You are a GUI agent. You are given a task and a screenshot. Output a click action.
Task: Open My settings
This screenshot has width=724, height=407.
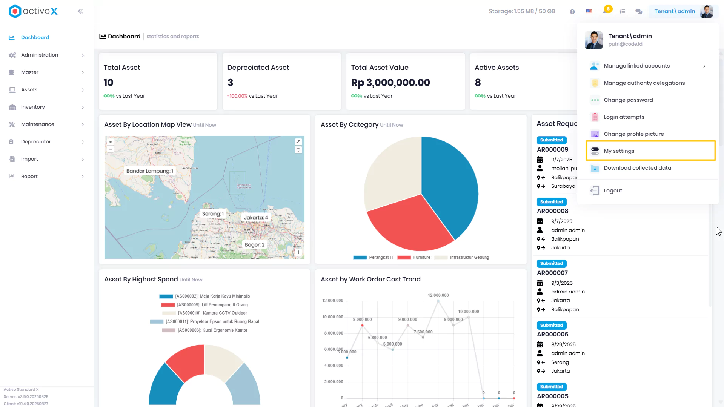tap(651, 151)
